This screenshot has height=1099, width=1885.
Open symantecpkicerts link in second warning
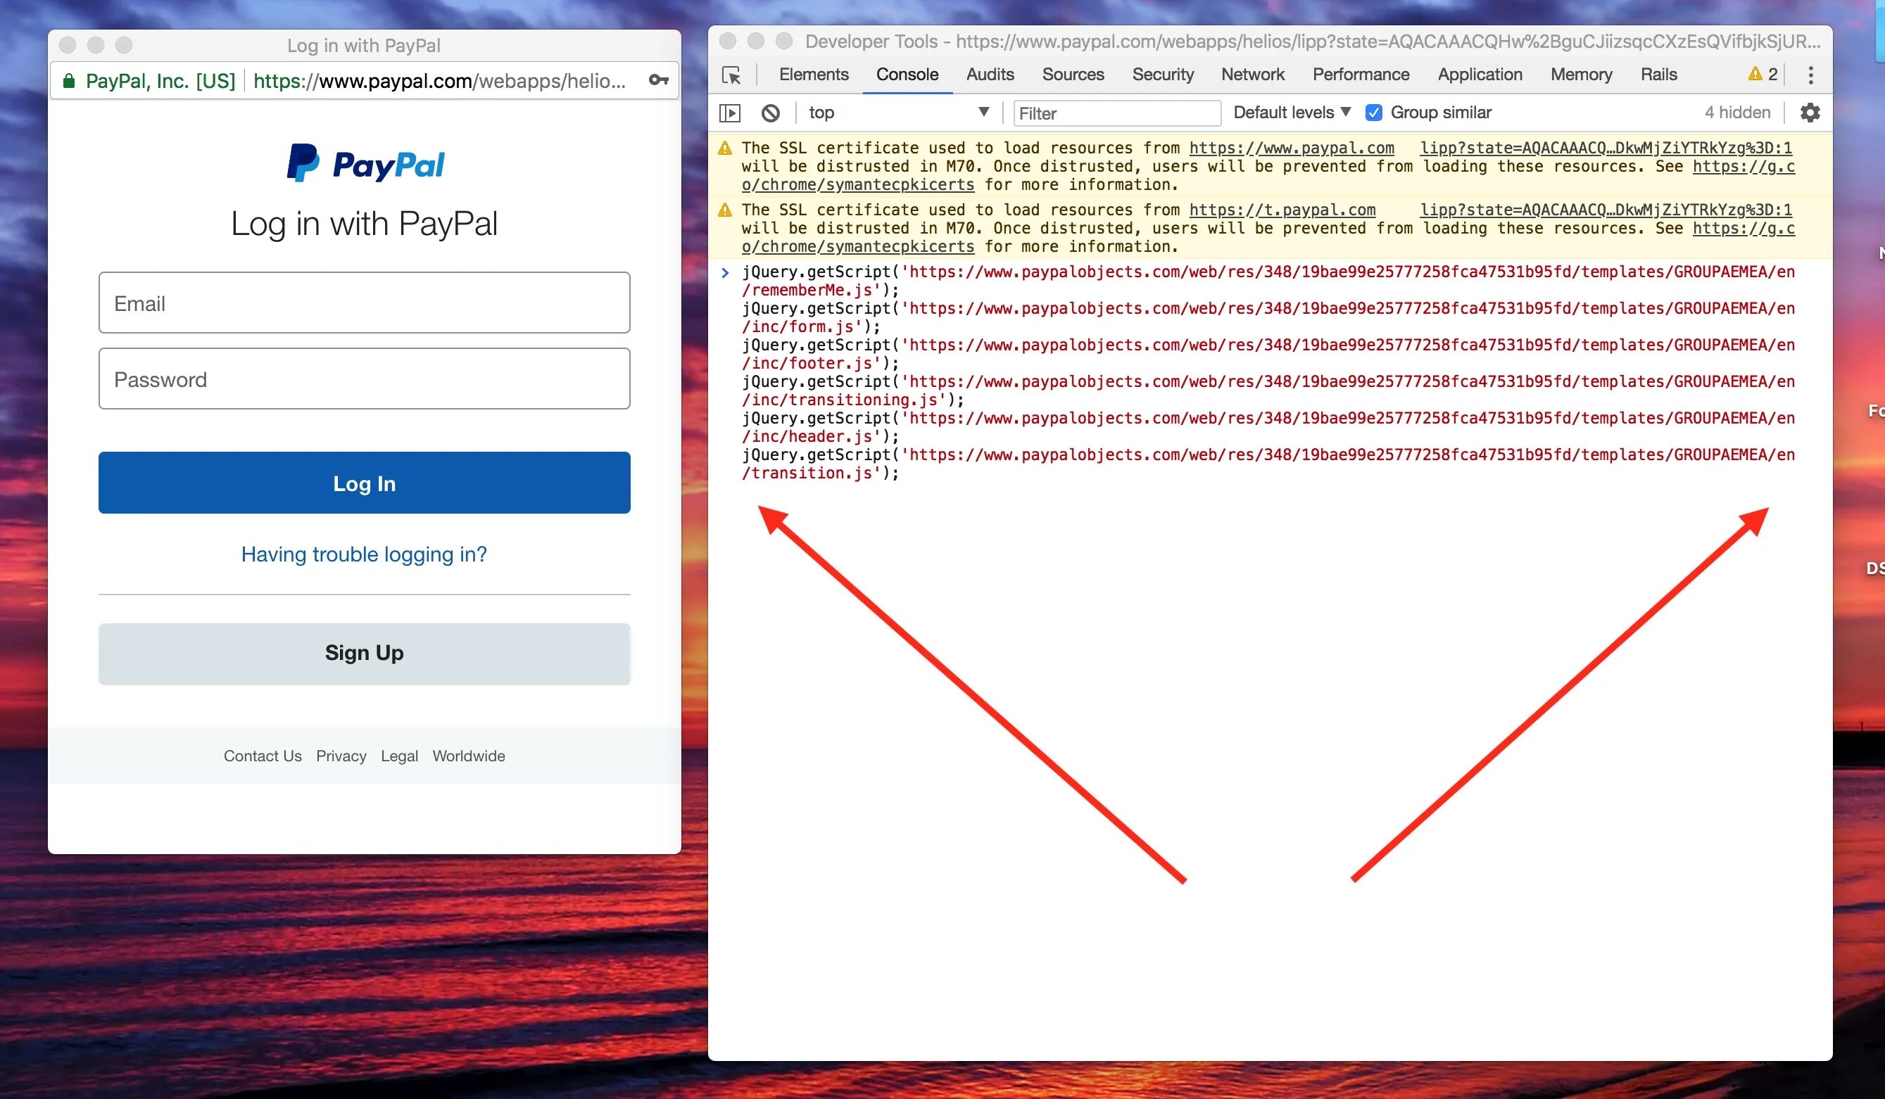tap(858, 247)
